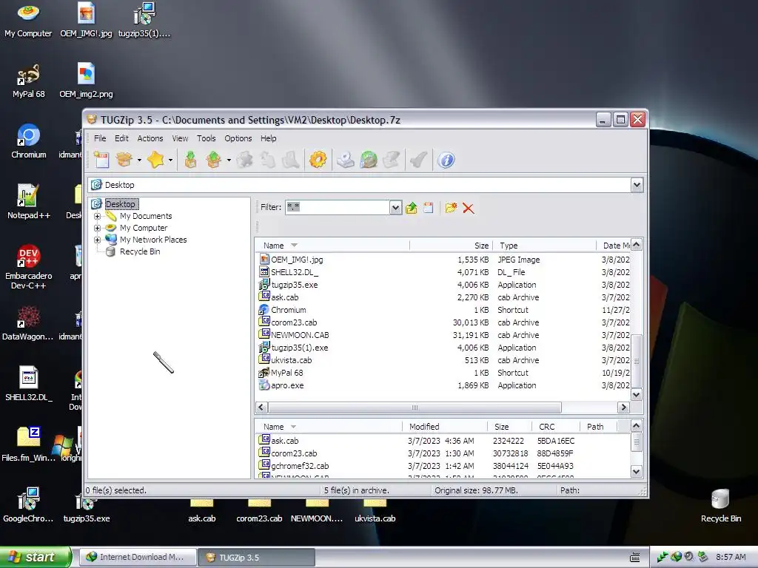The height and width of the screenshot is (568, 758).
Task: Open My Computer desktop icon
Action: click(28, 20)
